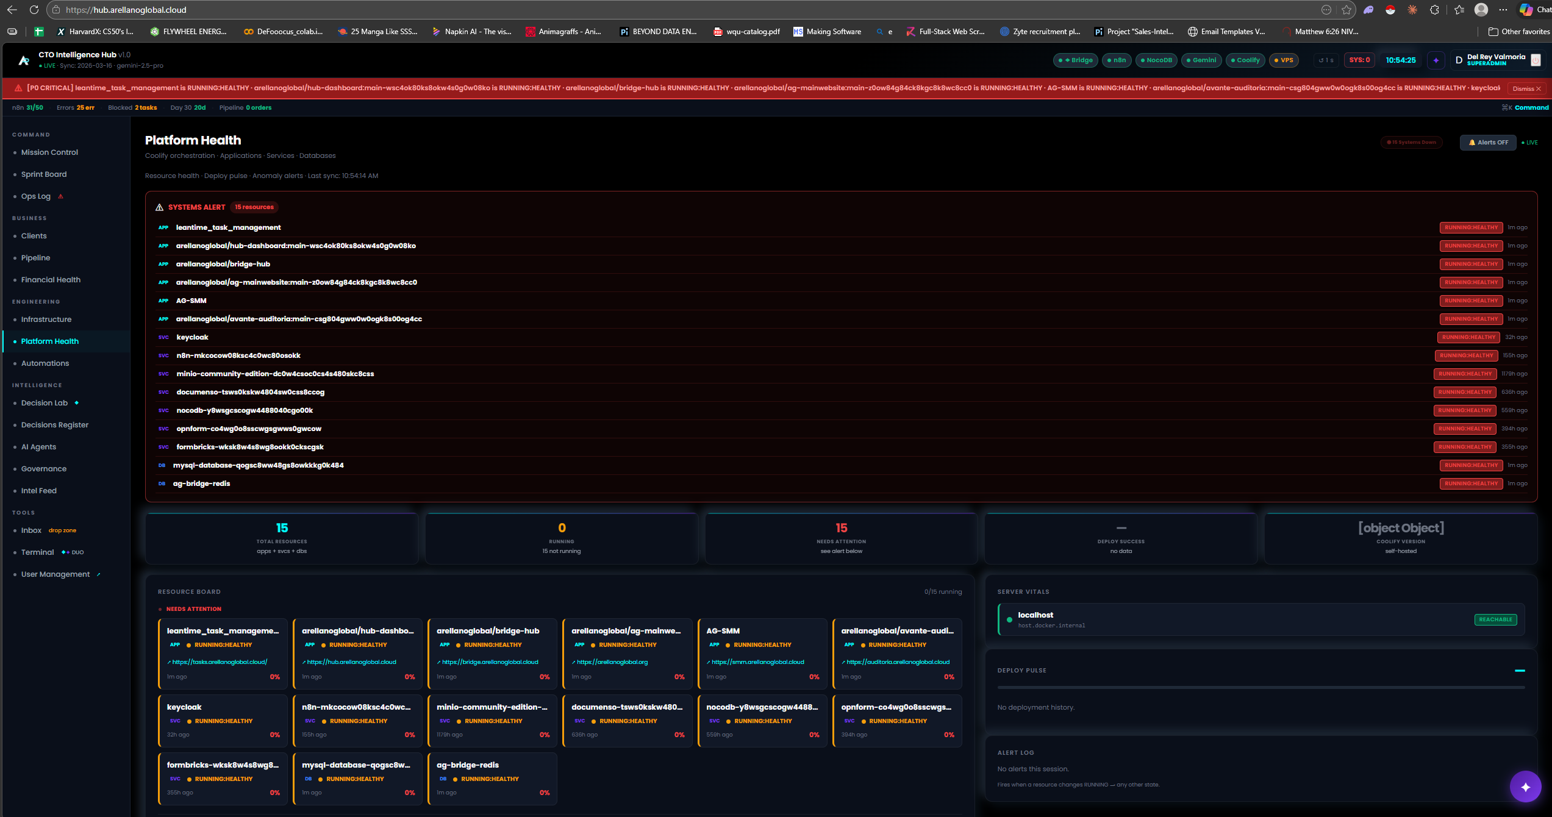This screenshot has width=1552, height=817.
Task: Click the dash icon in Deploy Pulse panel
Action: (1520, 671)
